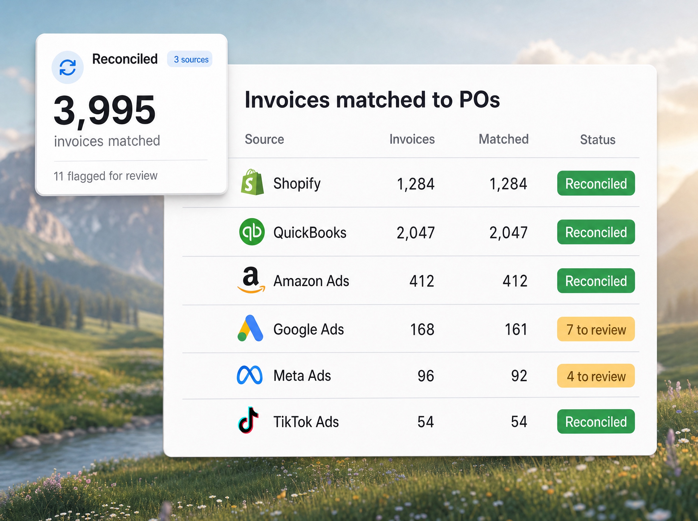Select the TikTok Ads source name
This screenshot has height=521, width=698.
point(306,422)
